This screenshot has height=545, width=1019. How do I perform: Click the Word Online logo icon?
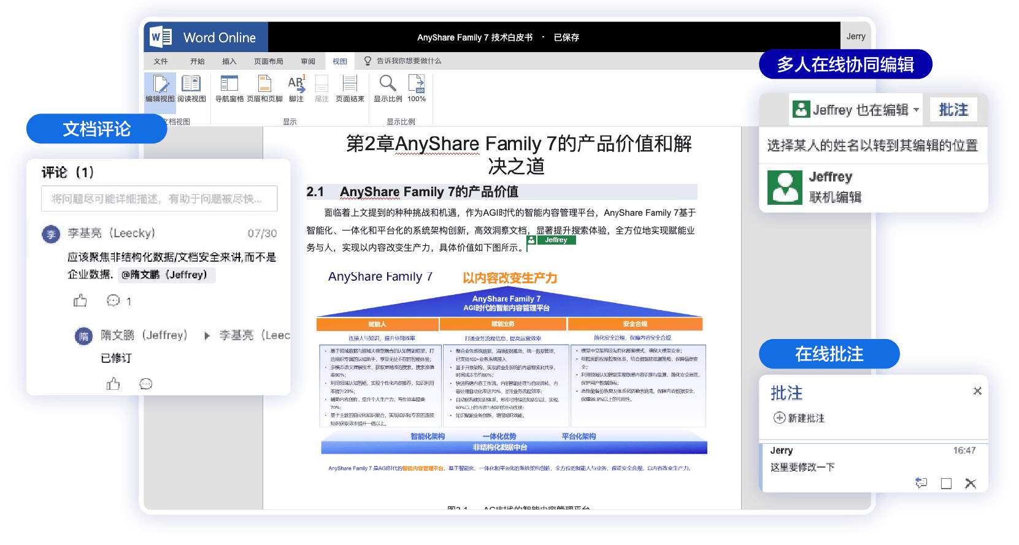click(x=161, y=37)
